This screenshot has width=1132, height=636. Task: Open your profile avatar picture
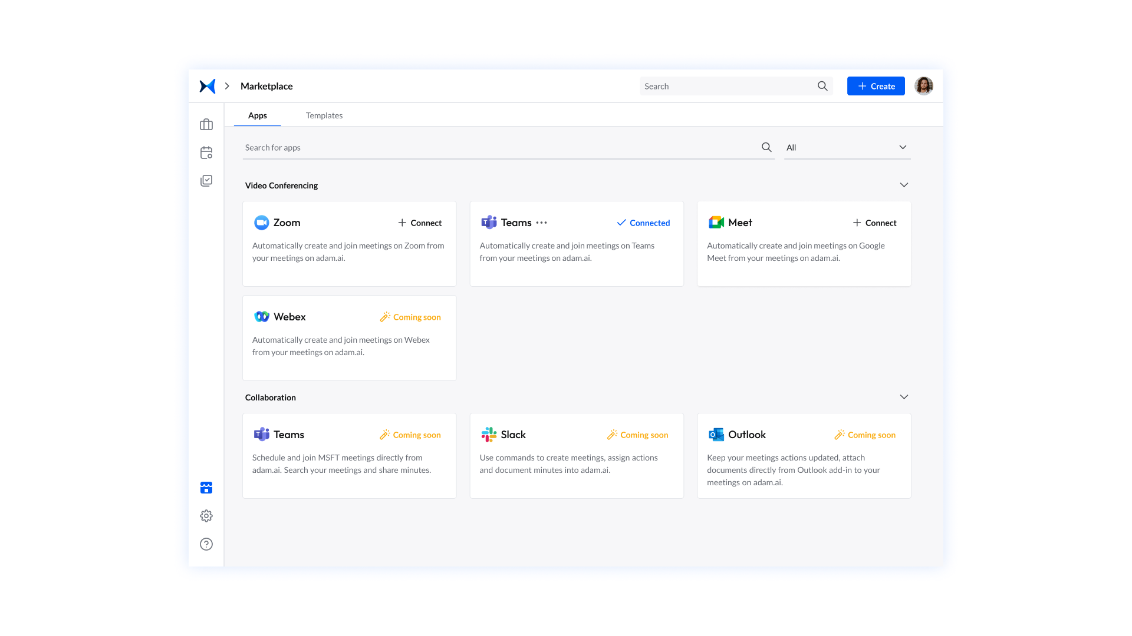[x=923, y=85]
